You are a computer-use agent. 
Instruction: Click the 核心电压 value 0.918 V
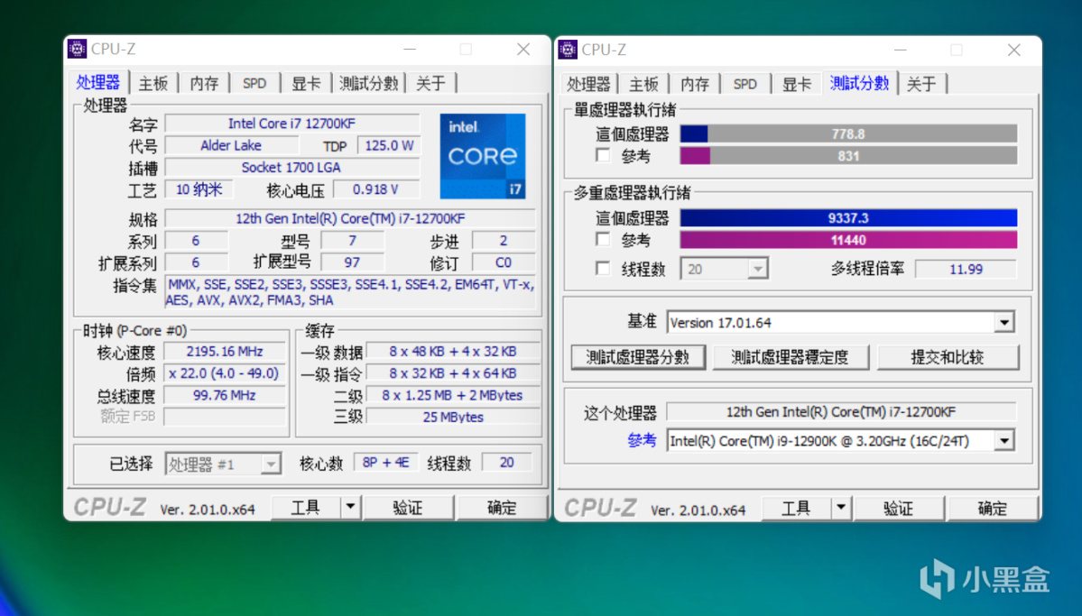tap(375, 189)
